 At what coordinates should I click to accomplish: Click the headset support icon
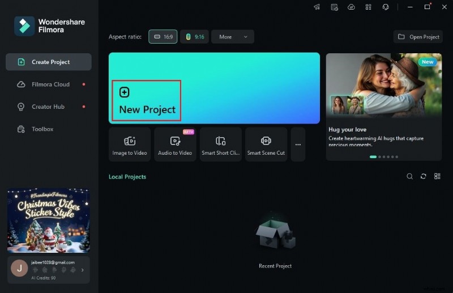386,7
